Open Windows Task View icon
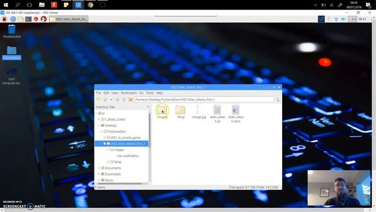376x212 pixels. [x=29, y=5]
